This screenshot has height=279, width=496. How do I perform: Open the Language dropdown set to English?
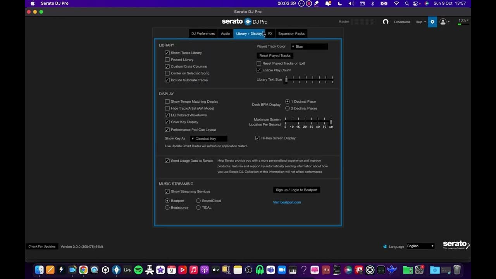coord(420,246)
